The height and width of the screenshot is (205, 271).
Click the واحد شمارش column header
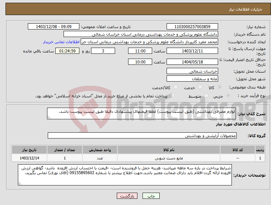[100, 150]
